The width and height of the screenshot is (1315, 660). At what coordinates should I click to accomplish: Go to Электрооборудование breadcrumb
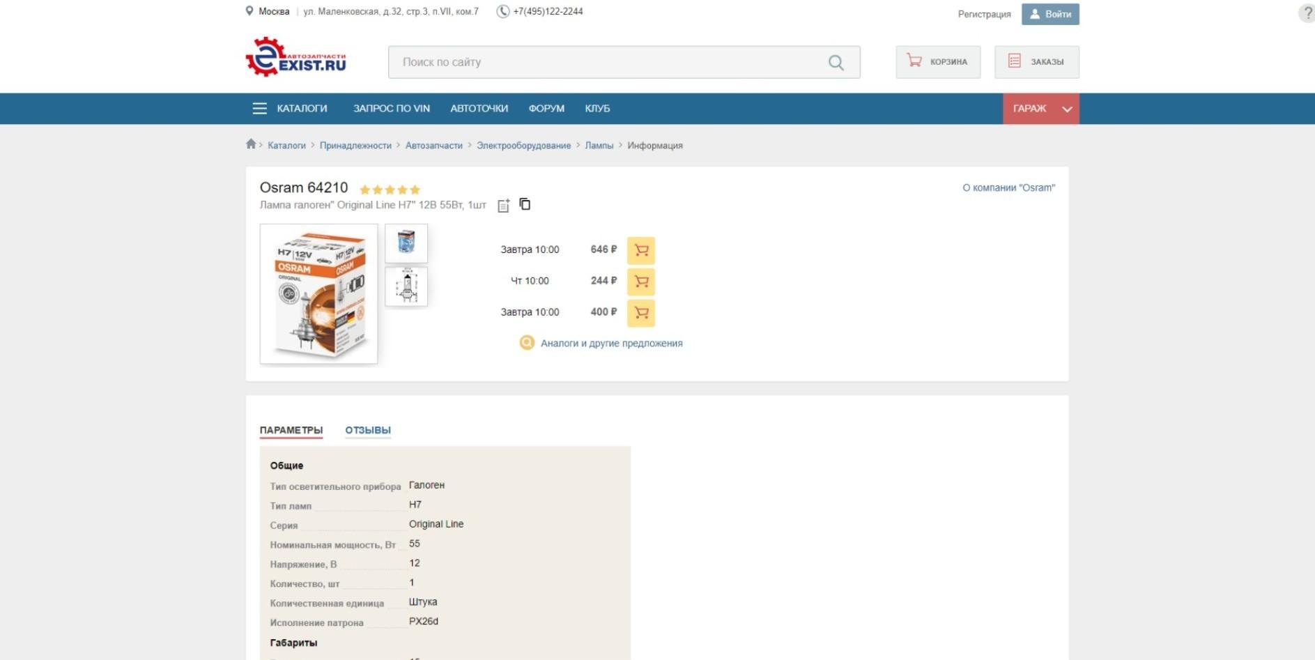tap(523, 146)
